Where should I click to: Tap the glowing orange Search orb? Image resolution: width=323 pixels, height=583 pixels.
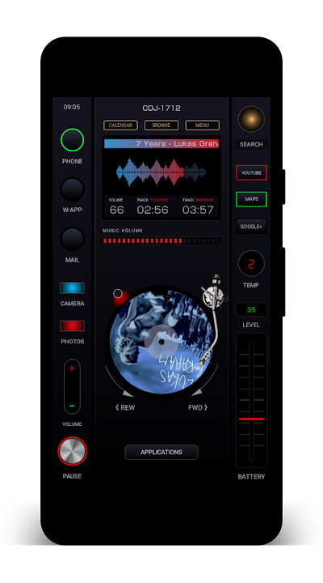251,119
